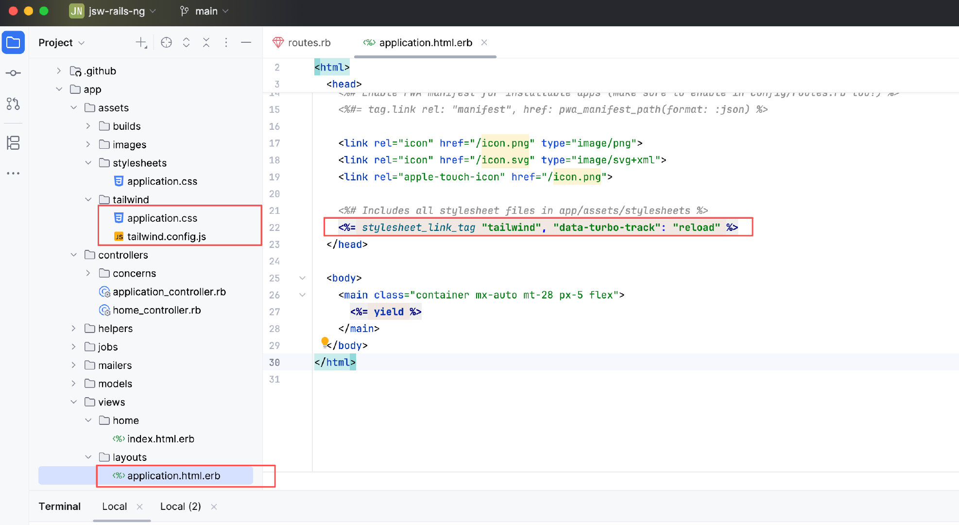
Task: Open the Structure tool window icon
Action: click(x=13, y=143)
